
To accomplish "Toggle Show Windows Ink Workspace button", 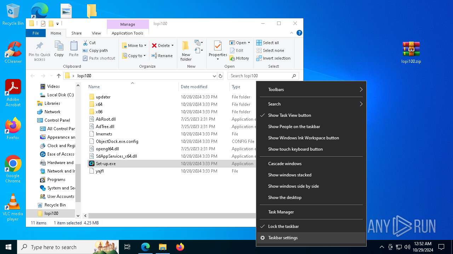I will click(311, 138).
